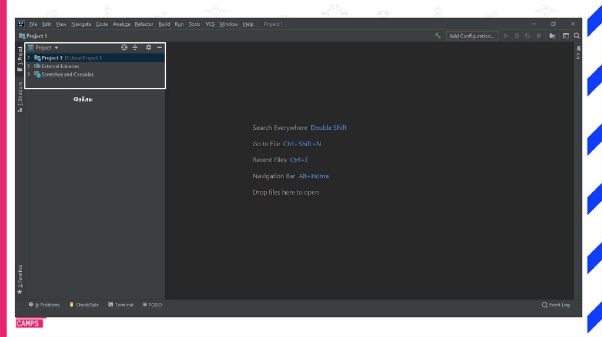
Task: Click the Run Anything icon in toolbar
Action: [x=566, y=36]
